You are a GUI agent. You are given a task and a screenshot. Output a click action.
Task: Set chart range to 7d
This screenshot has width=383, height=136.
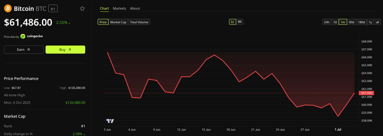pyautogui.click(x=335, y=22)
